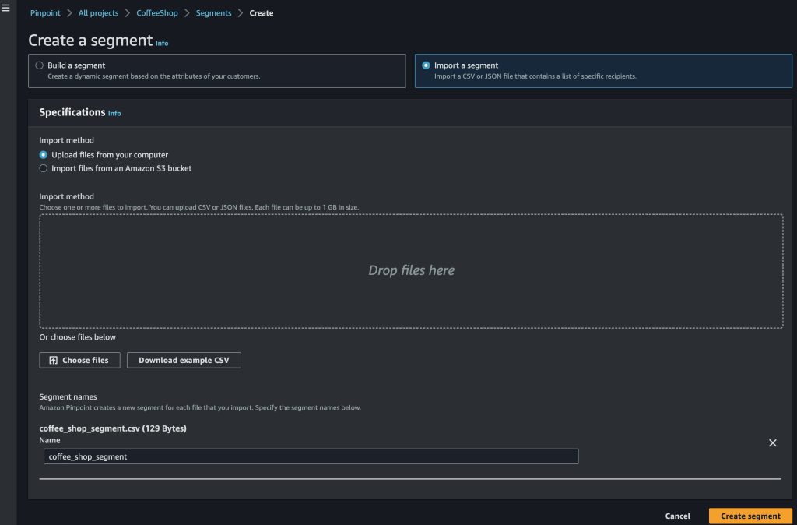The image size is (797, 525).
Task: Click the Create breadcrumb text
Action: pyautogui.click(x=262, y=13)
